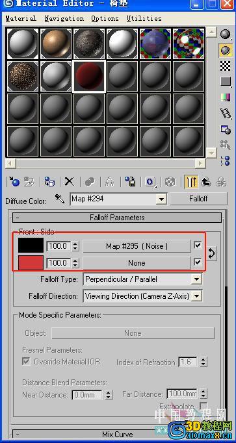Select the reflective checkered sphere sample slot

(x=189, y=43)
